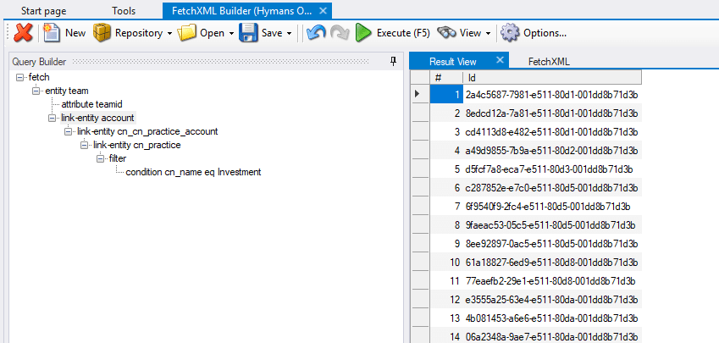This screenshot has width=719, height=343.
Task: Click the Open folder icon
Action: coord(187,33)
